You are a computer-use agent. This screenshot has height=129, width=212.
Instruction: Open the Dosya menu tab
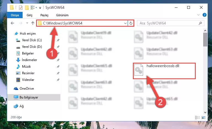[x=15, y=15]
